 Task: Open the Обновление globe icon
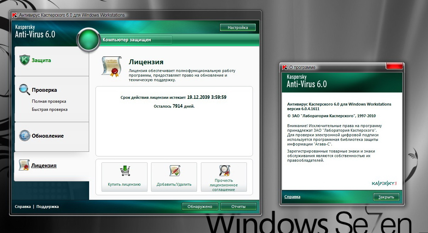[24, 136]
